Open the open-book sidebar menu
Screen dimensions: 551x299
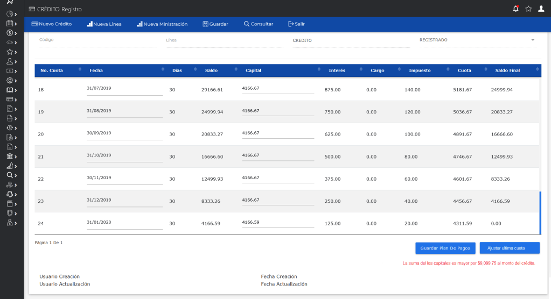pyautogui.click(x=10, y=90)
